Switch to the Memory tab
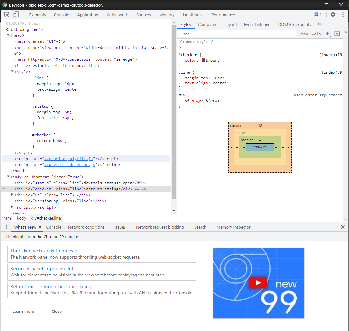 click(x=167, y=15)
